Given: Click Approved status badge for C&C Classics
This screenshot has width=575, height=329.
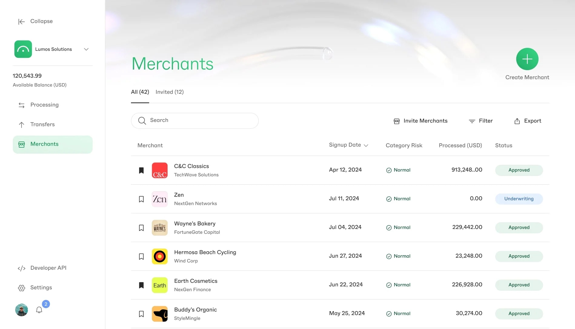Looking at the screenshot, I should pos(519,170).
